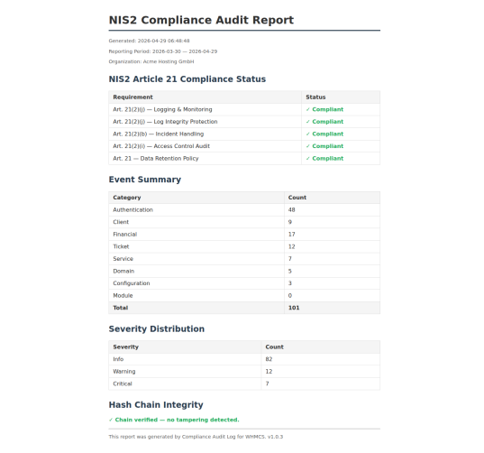Screen dimensions: 484x453
Task: Select the NIS2 Compliance Audit Report title
Action: point(201,20)
